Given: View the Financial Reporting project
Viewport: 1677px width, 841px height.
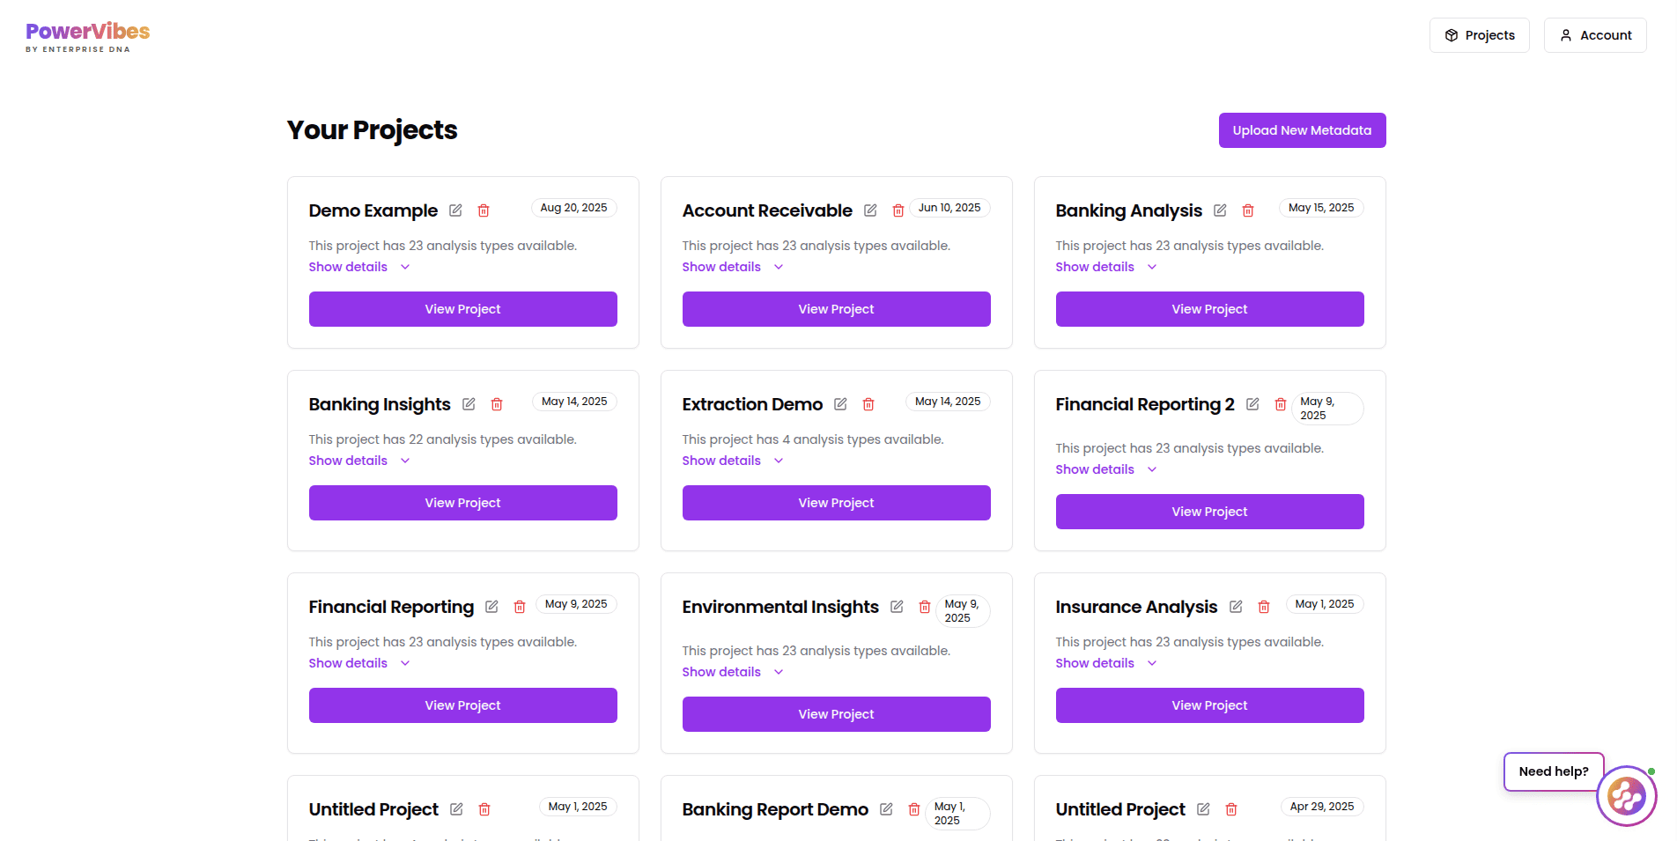Looking at the screenshot, I should 462,705.
